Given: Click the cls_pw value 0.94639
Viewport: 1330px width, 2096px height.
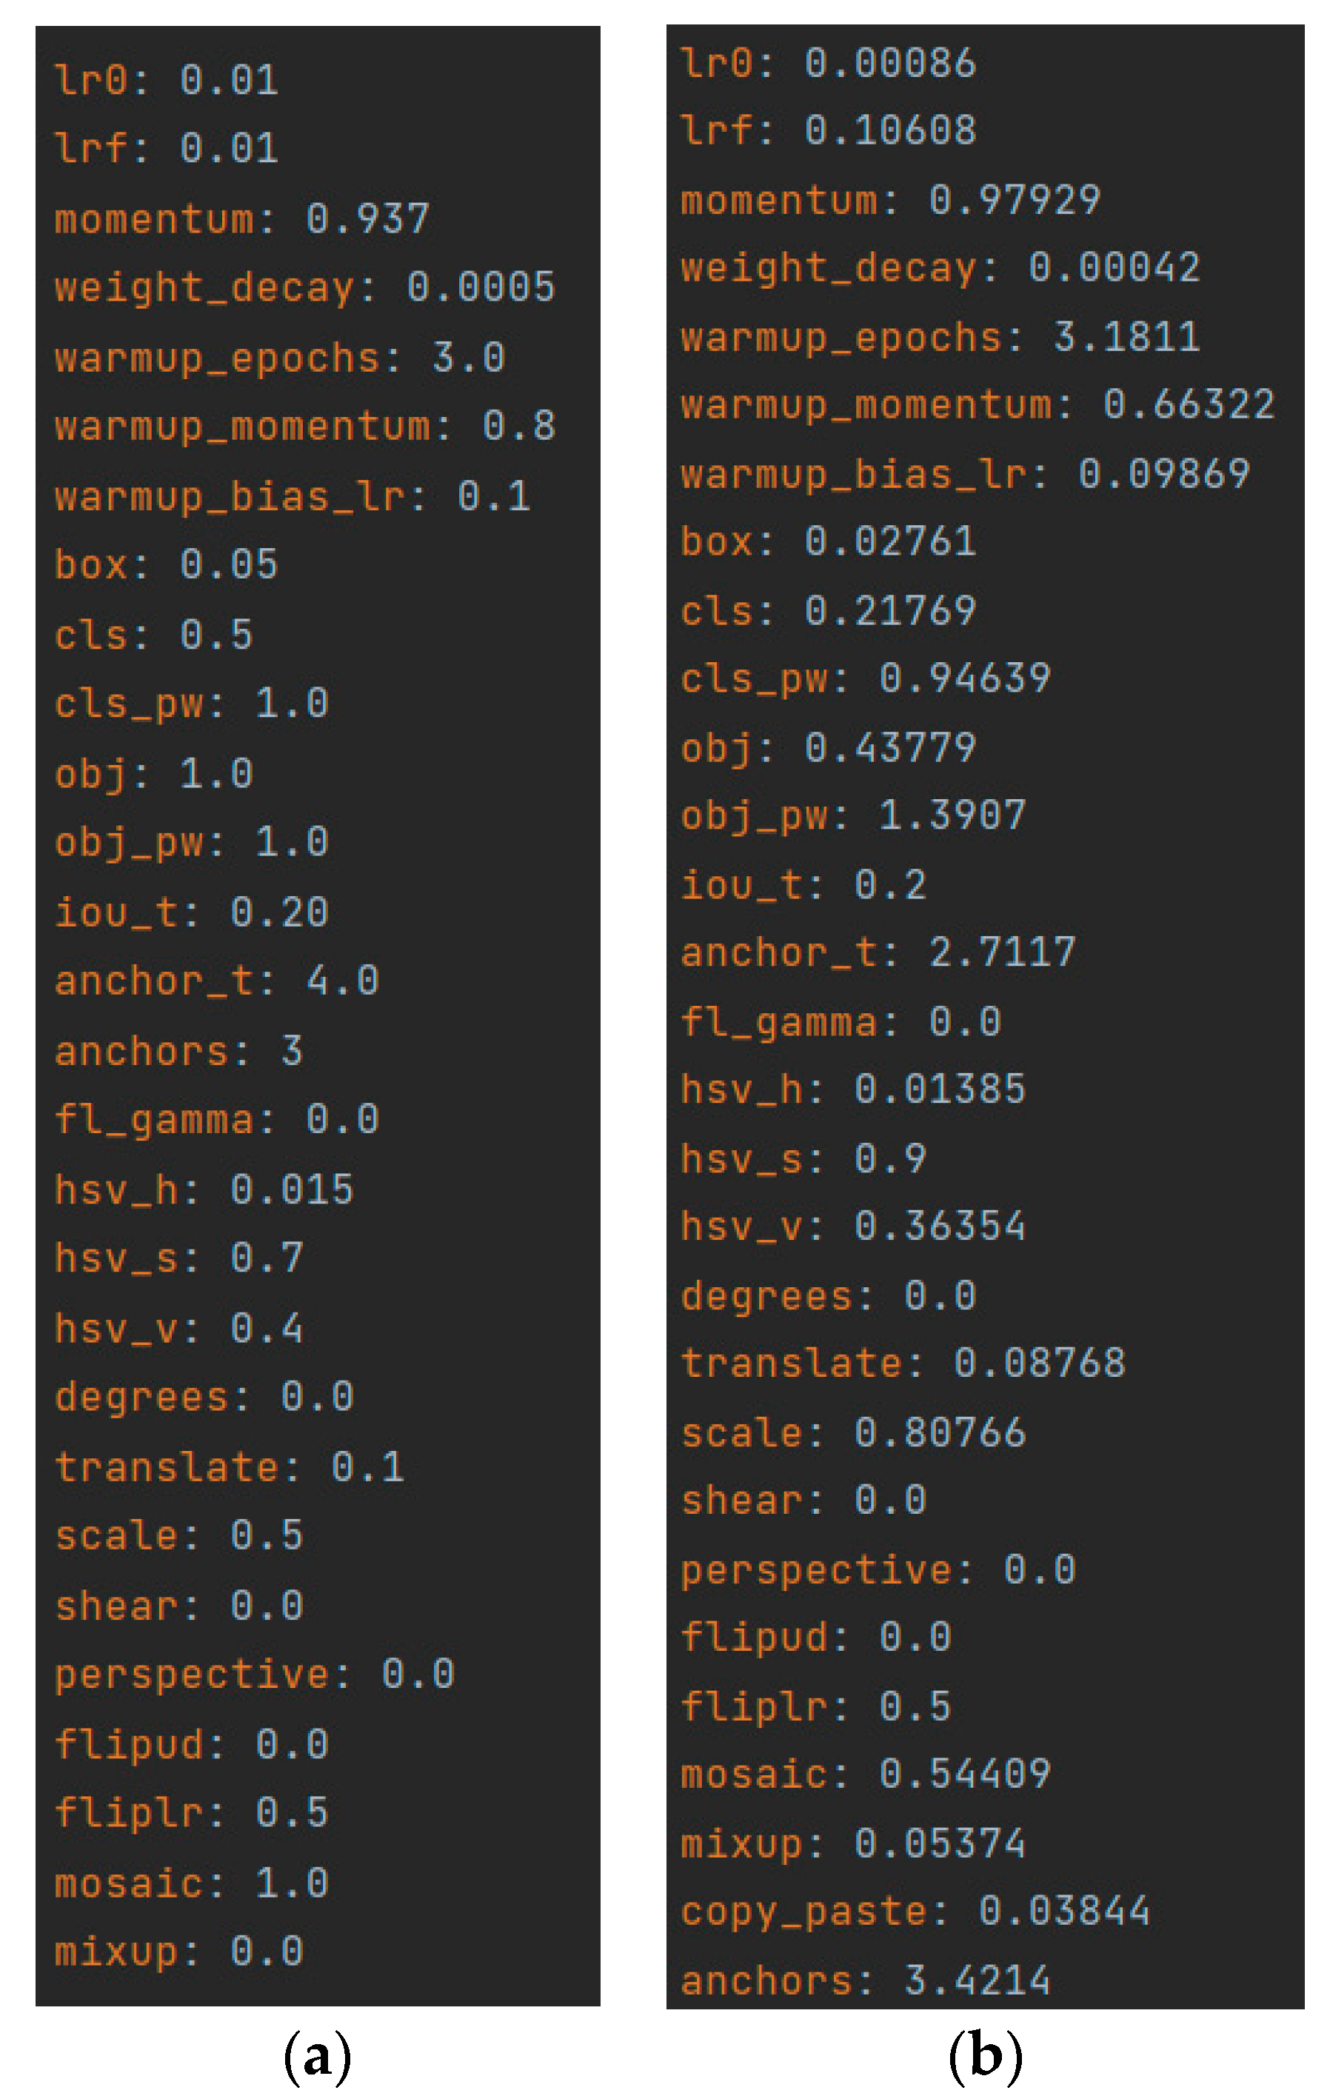Looking at the screenshot, I should pyautogui.click(x=964, y=678).
